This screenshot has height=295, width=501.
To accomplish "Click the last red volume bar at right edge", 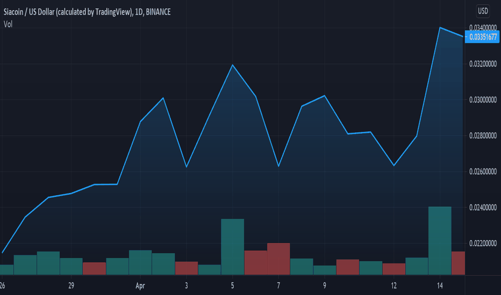I will pyautogui.click(x=458, y=263).
